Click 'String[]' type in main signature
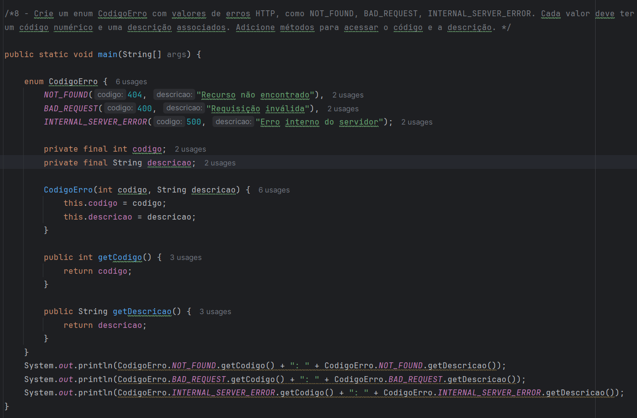The height and width of the screenshot is (418, 637). tap(142, 55)
